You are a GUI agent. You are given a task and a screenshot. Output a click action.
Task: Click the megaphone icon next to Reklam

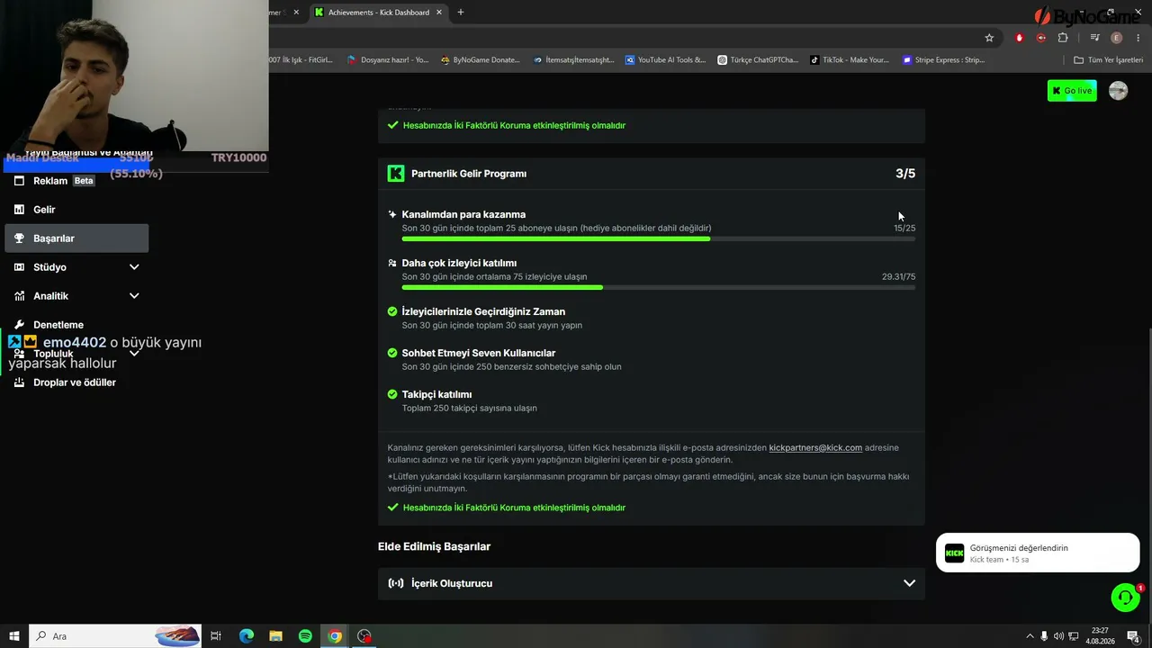[x=19, y=181]
